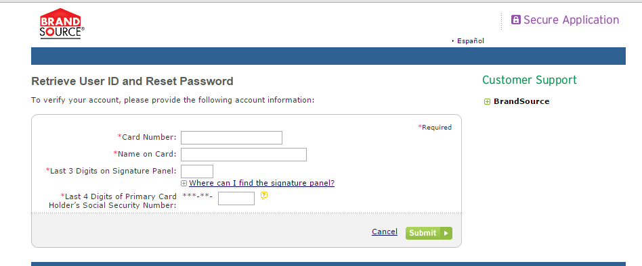This screenshot has height=266, width=642.
Task: Click the Retrieve User ID and Reset Password heading
Action: [132, 81]
